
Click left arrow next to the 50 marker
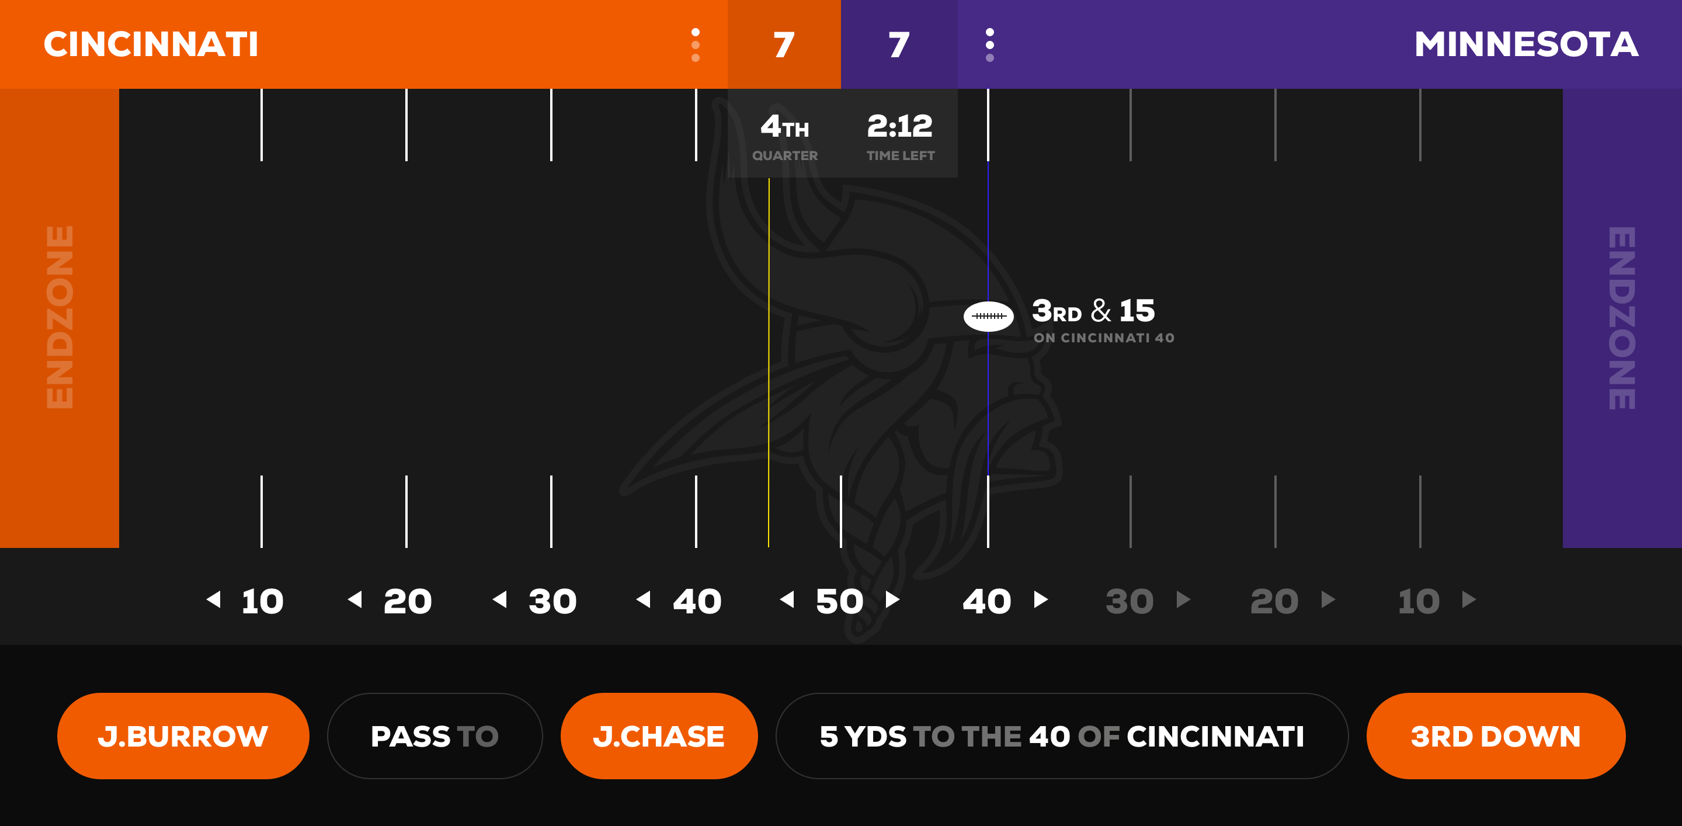787,599
